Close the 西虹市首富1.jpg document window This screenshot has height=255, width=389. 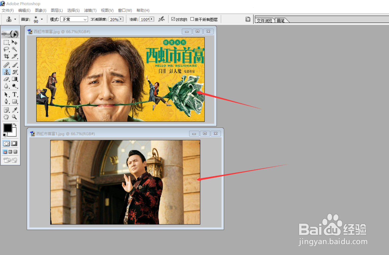point(216,133)
